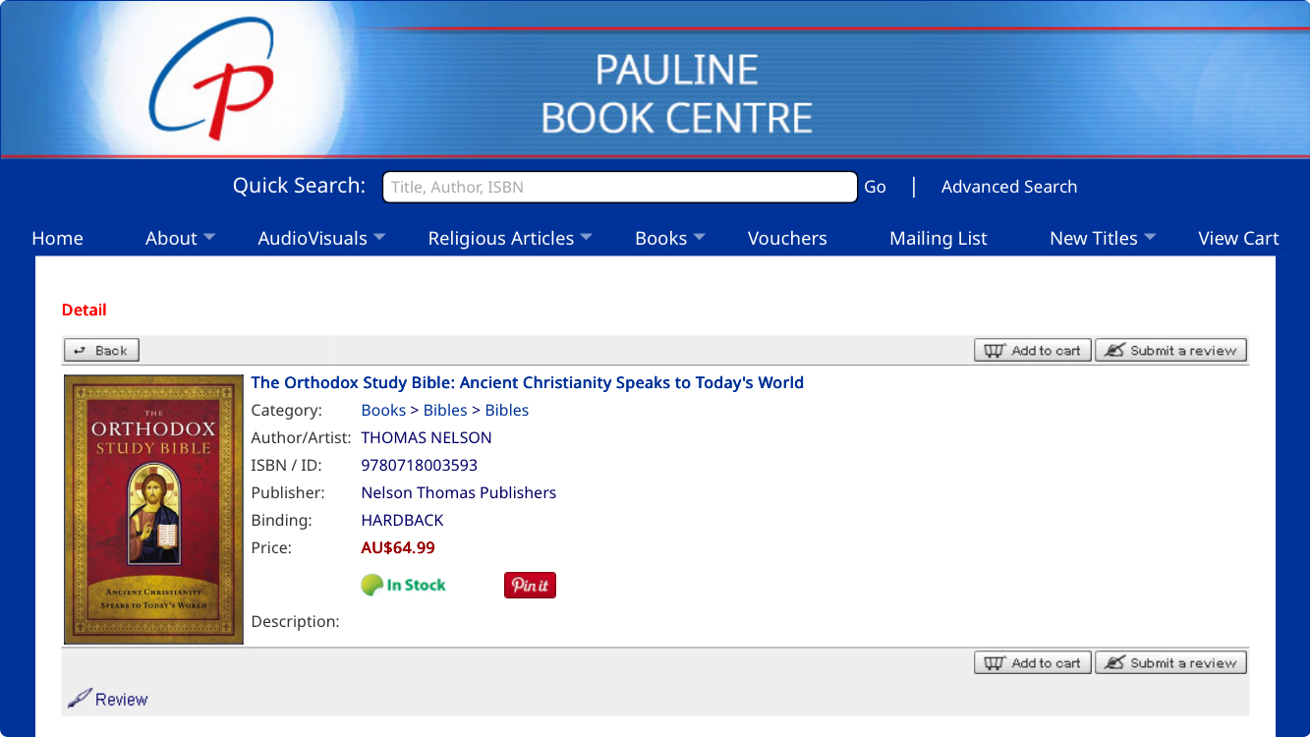
Task: Click the ISBN 9780718003593 text
Action: (420, 465)
